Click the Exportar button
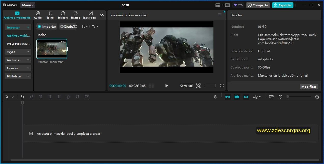The height and width of the screenshot is (164, 324). (x=283, y=5)
